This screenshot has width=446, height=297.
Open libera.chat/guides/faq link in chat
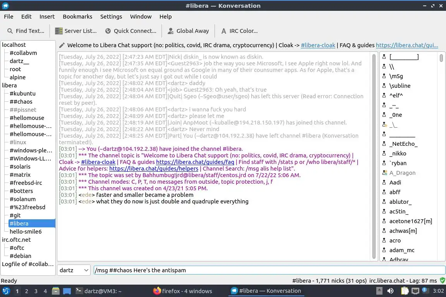(x=195, y=162)
